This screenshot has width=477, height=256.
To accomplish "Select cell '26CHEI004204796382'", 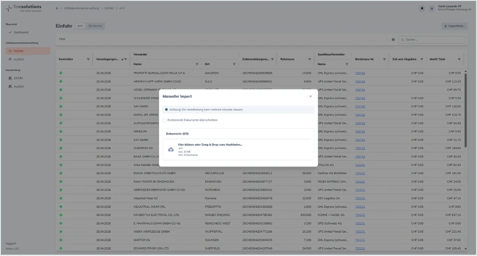I will (x=258, y=215).
